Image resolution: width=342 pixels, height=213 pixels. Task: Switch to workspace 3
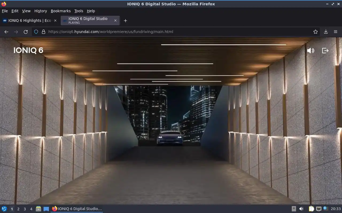pyautogui.click(x=25, y=209)
